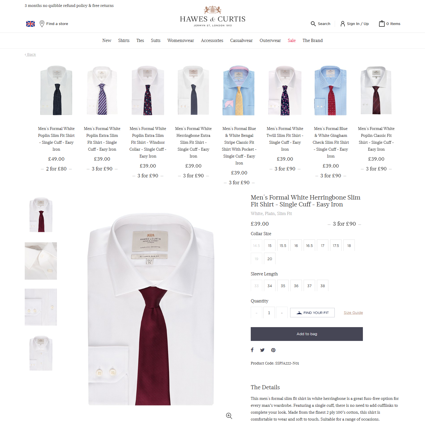The width and height of the screenshot is (425, 424).
Task: Select the collar close-up thumbnail
Action: click(41, 261)
